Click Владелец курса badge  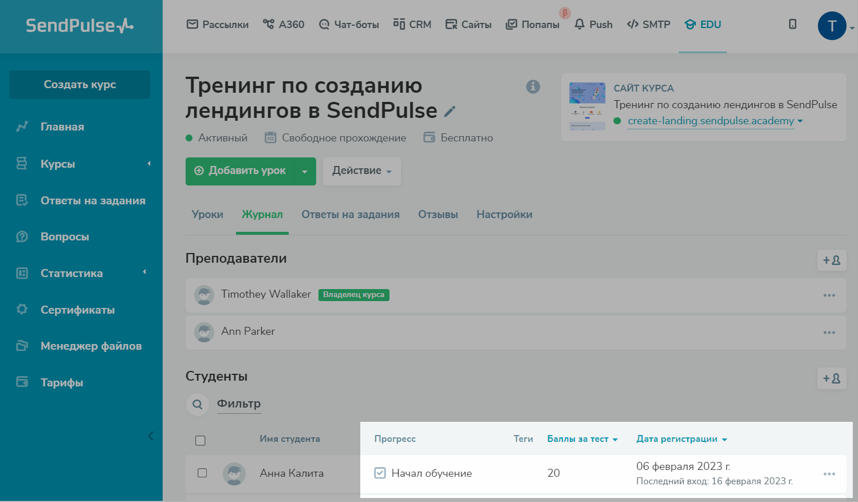(354, 295)
